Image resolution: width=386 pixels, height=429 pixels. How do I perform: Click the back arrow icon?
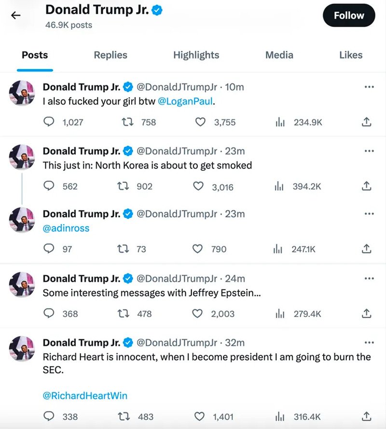coord(15,15)
